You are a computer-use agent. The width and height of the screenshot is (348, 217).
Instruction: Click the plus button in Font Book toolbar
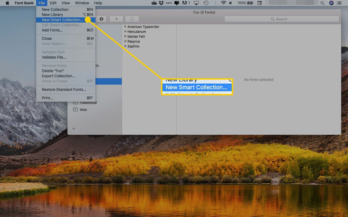116,19
